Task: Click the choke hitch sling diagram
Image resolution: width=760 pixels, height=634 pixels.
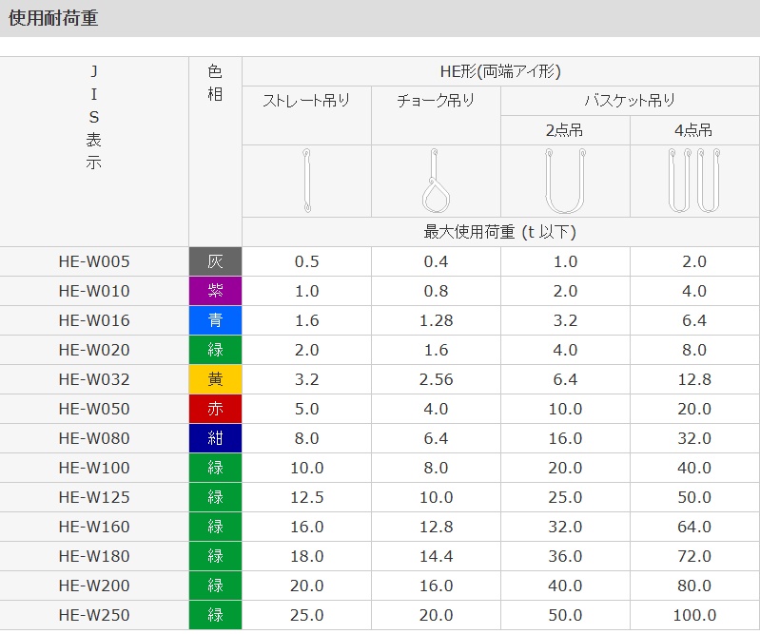Action: point(435,181)
